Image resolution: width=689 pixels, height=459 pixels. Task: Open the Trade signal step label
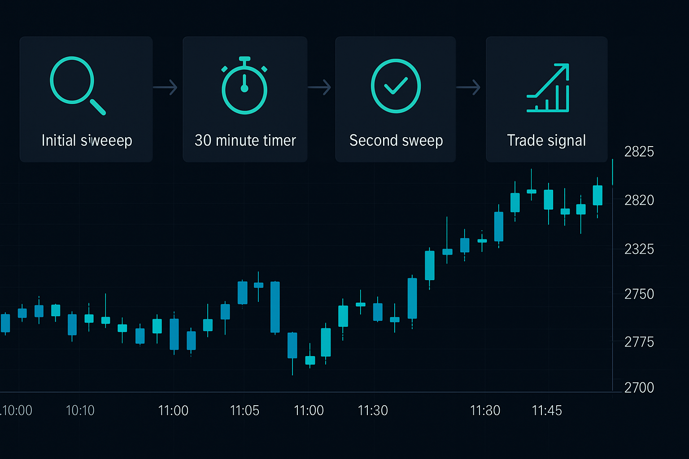(546, 140)
